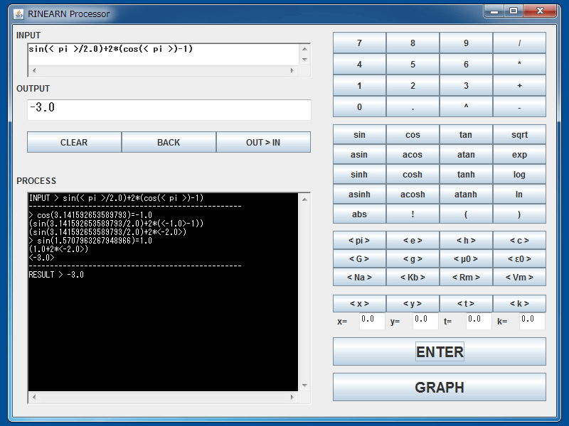Insert the cosh function
The image size is (569, 426).
point(413,175)
